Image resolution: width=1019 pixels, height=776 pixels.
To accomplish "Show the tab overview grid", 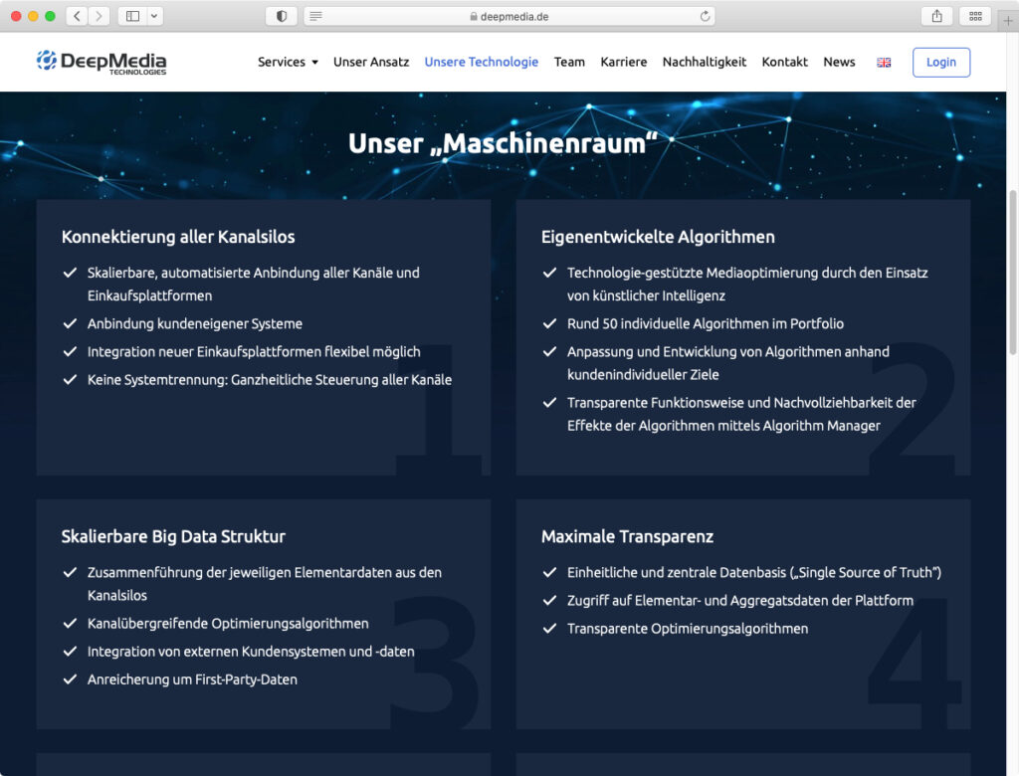I will (x=975, y=16).
